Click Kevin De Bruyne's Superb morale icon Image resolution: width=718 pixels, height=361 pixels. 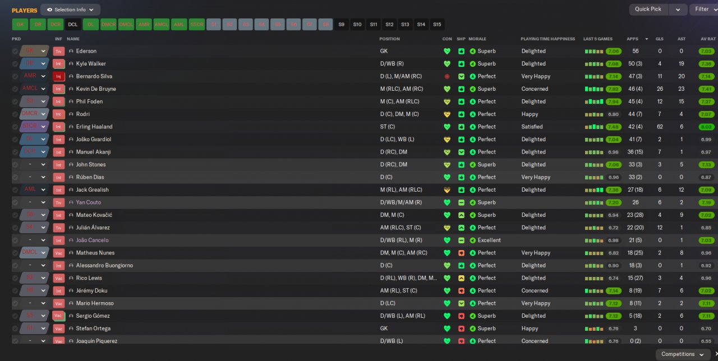(472, 89)
